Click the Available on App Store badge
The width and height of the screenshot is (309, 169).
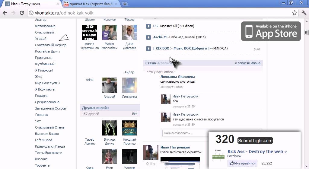tap(271, 31)
